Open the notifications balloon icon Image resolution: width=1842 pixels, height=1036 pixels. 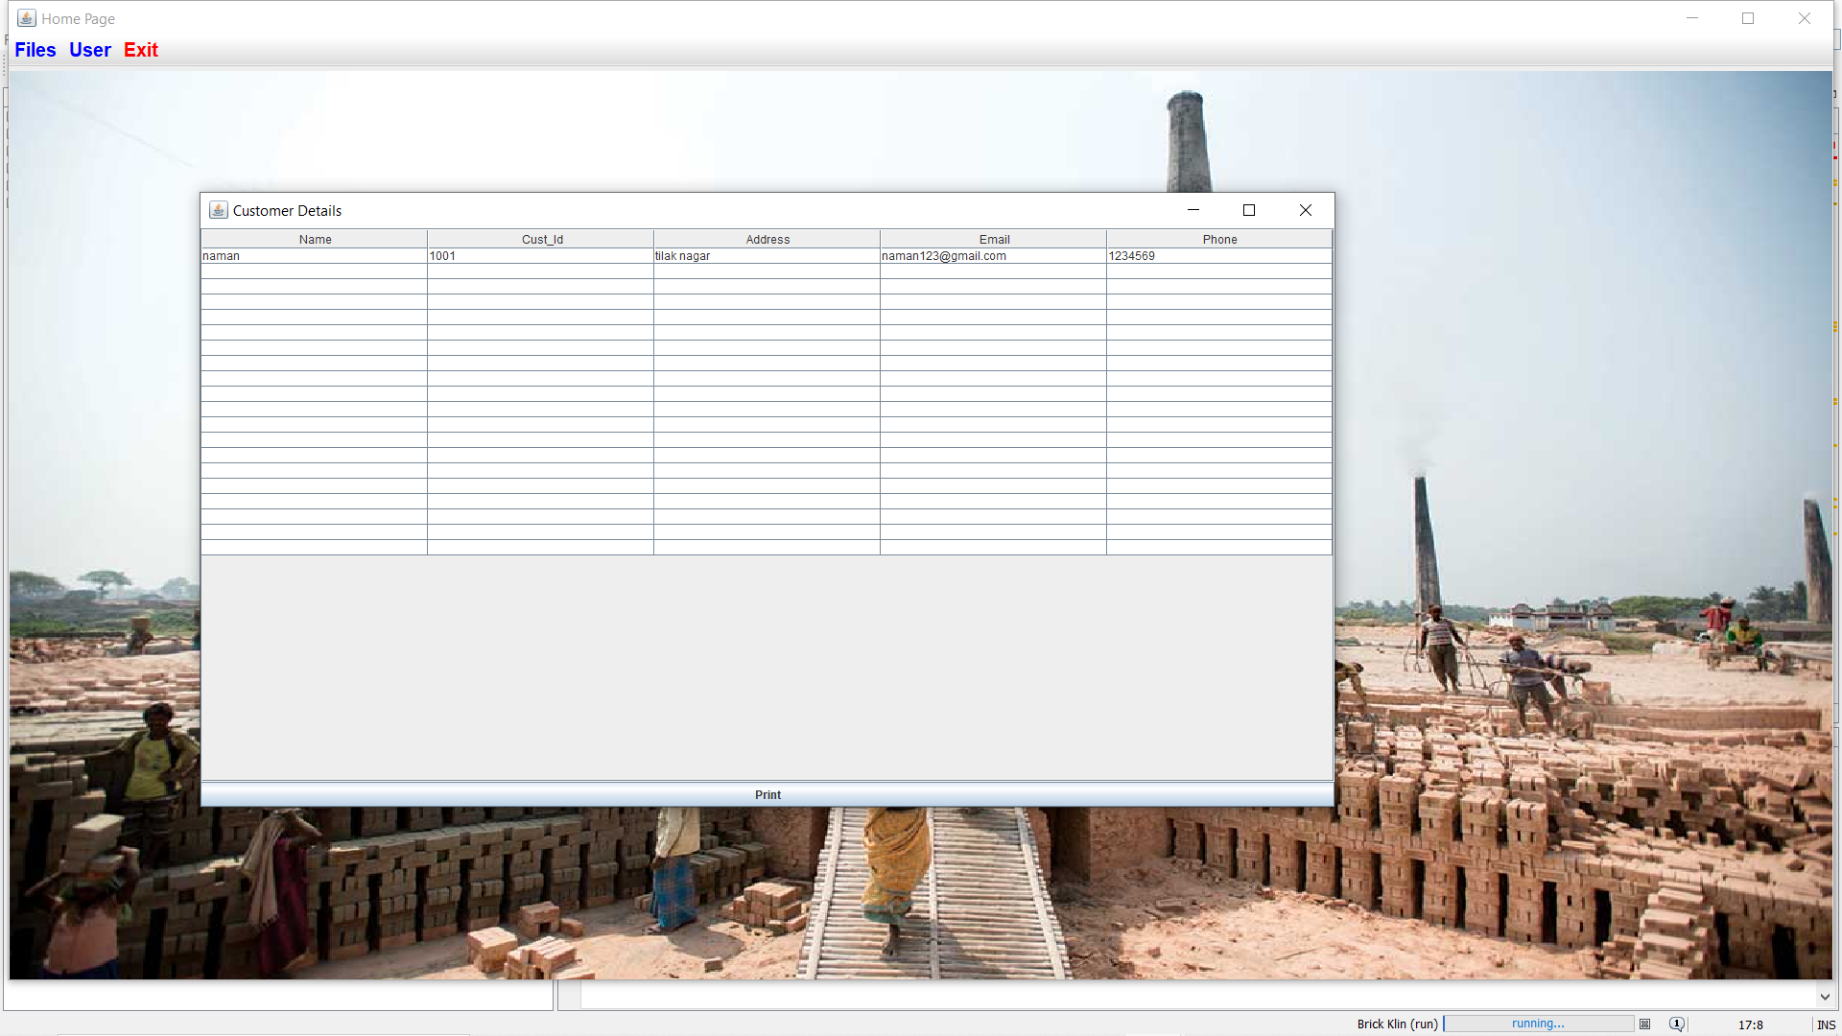click(1676, 1024)
